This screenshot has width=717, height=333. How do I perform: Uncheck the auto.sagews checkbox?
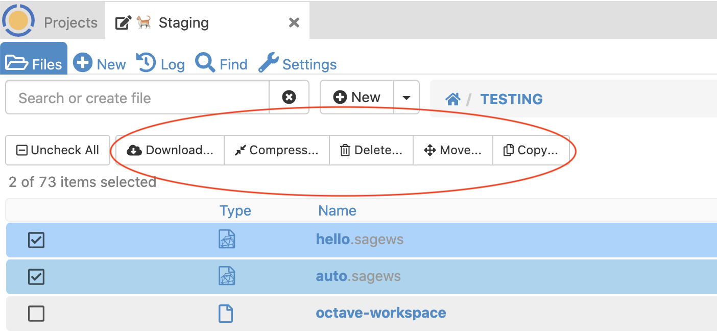[36, 276]
